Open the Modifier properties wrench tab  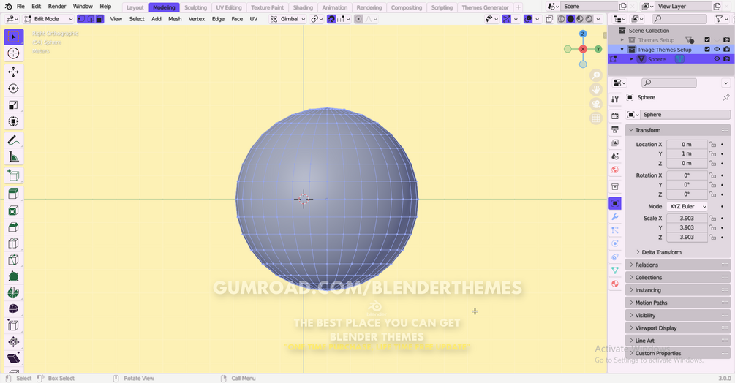pyautogui.click(x=615, y=217)
